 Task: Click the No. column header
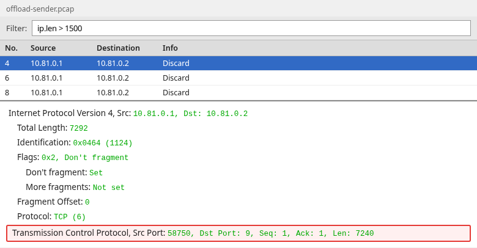[x=11, y=48]
